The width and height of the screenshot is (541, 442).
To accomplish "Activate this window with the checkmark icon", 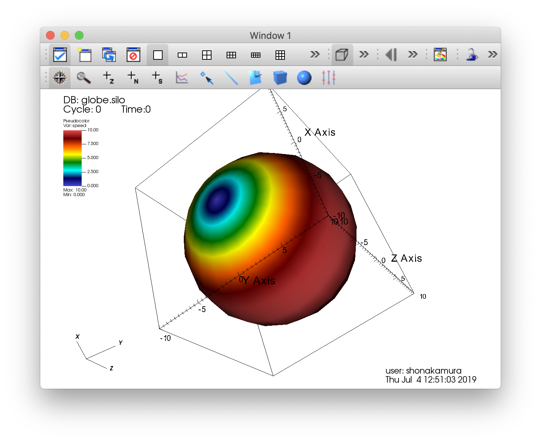I will [60, 55].
